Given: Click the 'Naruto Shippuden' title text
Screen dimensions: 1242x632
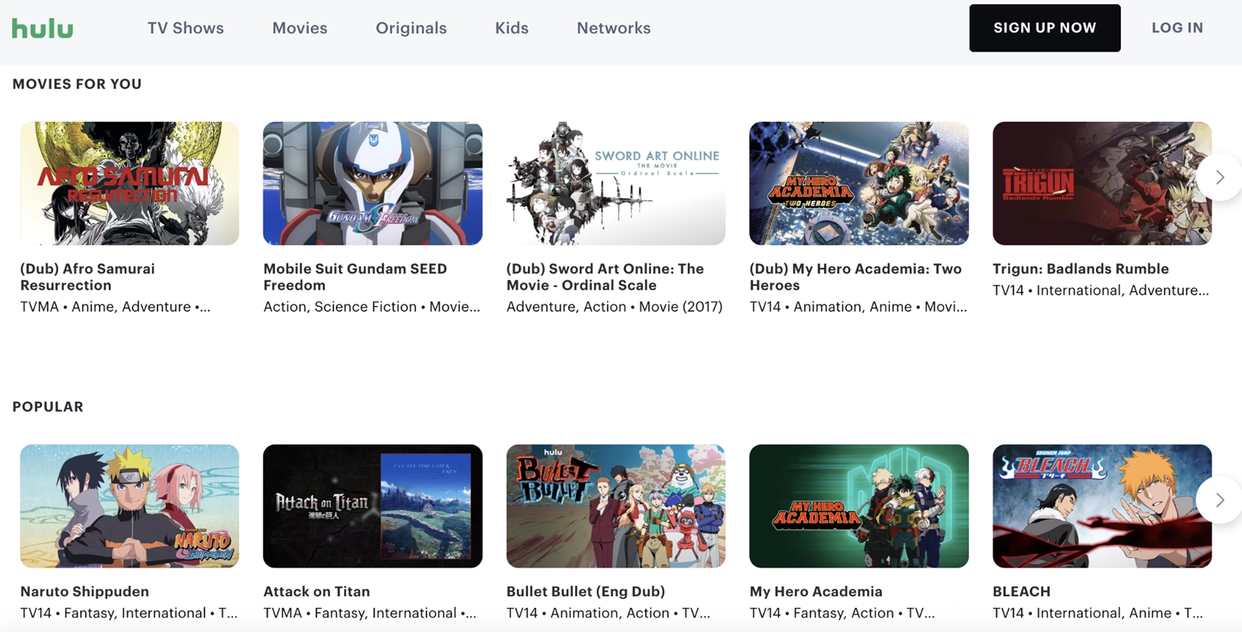Looking at the screenshot, I should [85, 591].
